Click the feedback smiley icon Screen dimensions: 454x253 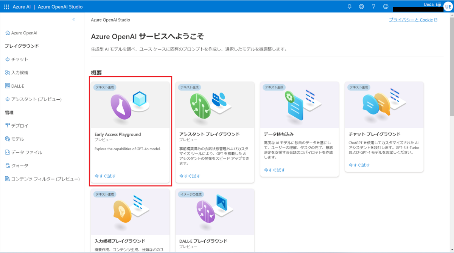pos(386,6)
